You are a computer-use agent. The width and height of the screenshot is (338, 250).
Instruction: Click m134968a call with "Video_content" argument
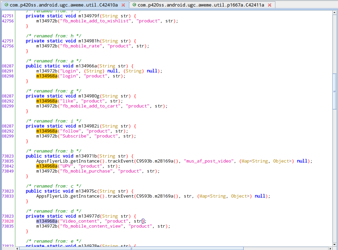[x=47, y=221]
